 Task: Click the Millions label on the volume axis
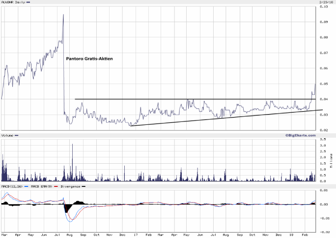[x=331, y=161]
